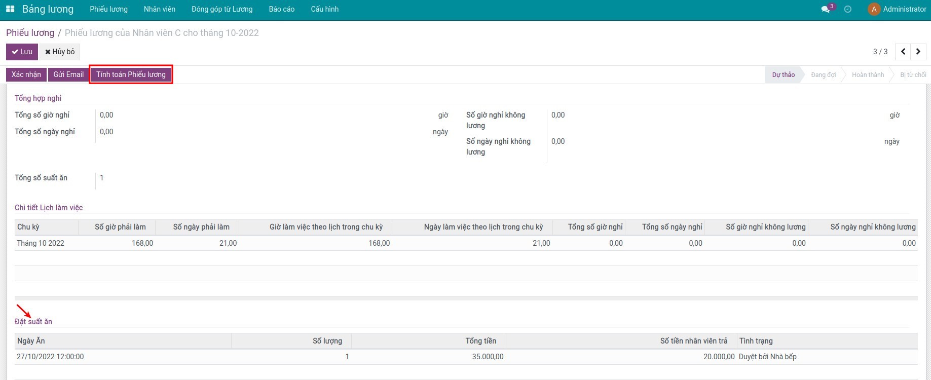
Task: Go to next record arrow
Action: coord(918,52)
